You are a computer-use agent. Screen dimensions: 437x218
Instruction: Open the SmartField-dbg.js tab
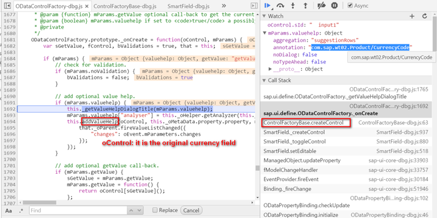pyautogui.click(x=188, y=6)
